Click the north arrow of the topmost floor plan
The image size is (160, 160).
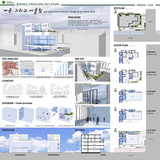pos(116,50)
